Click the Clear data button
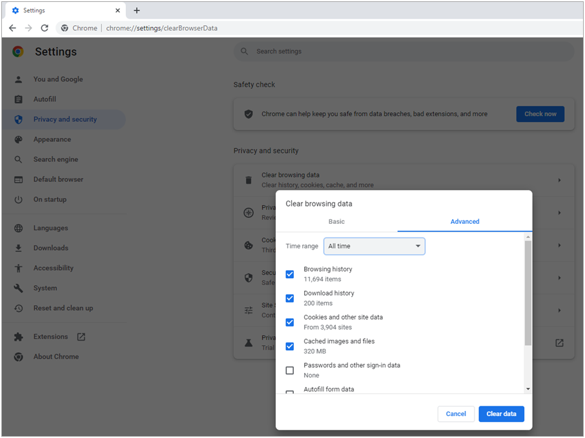 [502, 414]
